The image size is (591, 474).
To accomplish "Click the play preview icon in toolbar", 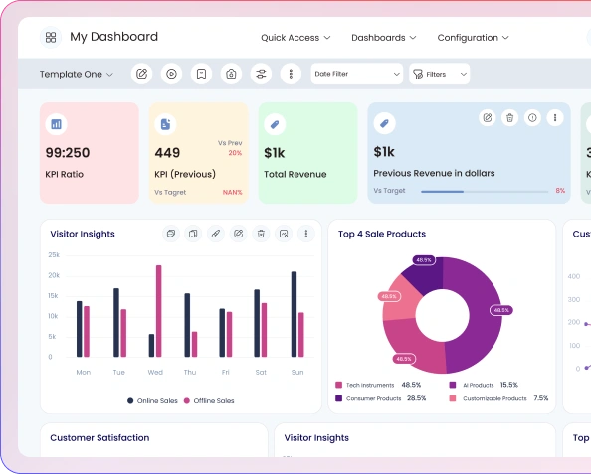I will (x=171, y=74).
